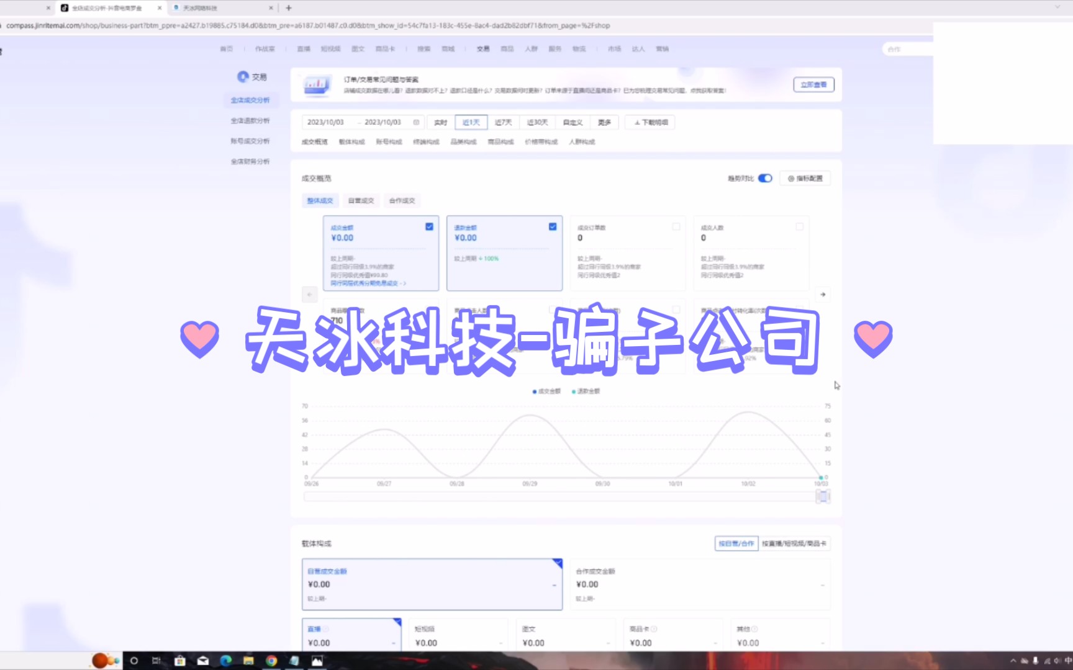Image resolution: width=1073 pixels, height=670 pixels.
Task: Switch to 自营成交 tab
Action: coord(361,200)
